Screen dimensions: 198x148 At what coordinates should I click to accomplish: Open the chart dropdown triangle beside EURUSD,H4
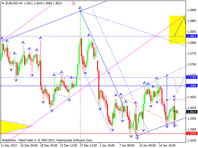click(x=3, y=3)
